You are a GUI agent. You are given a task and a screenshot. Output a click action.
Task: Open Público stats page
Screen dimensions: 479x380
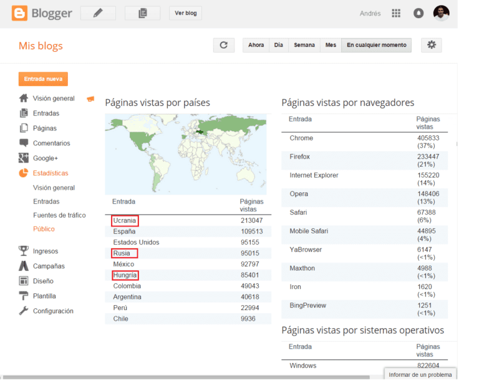point(44,229)
